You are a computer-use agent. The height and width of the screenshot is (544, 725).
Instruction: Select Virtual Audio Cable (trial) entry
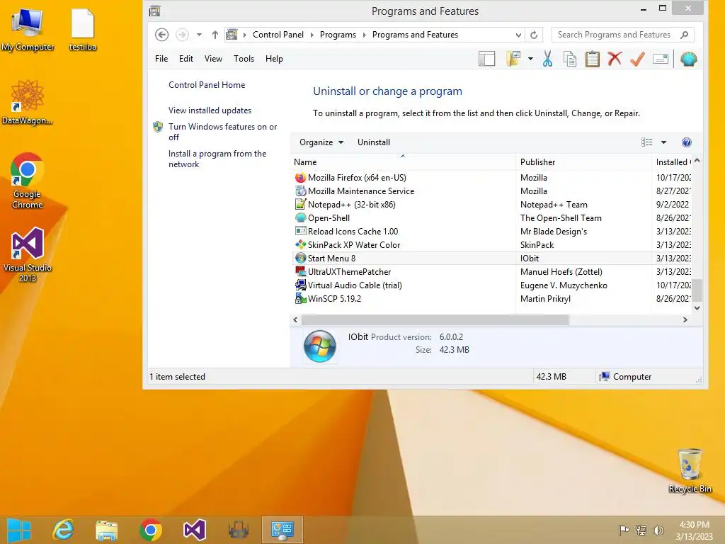[x=493, y=285]
